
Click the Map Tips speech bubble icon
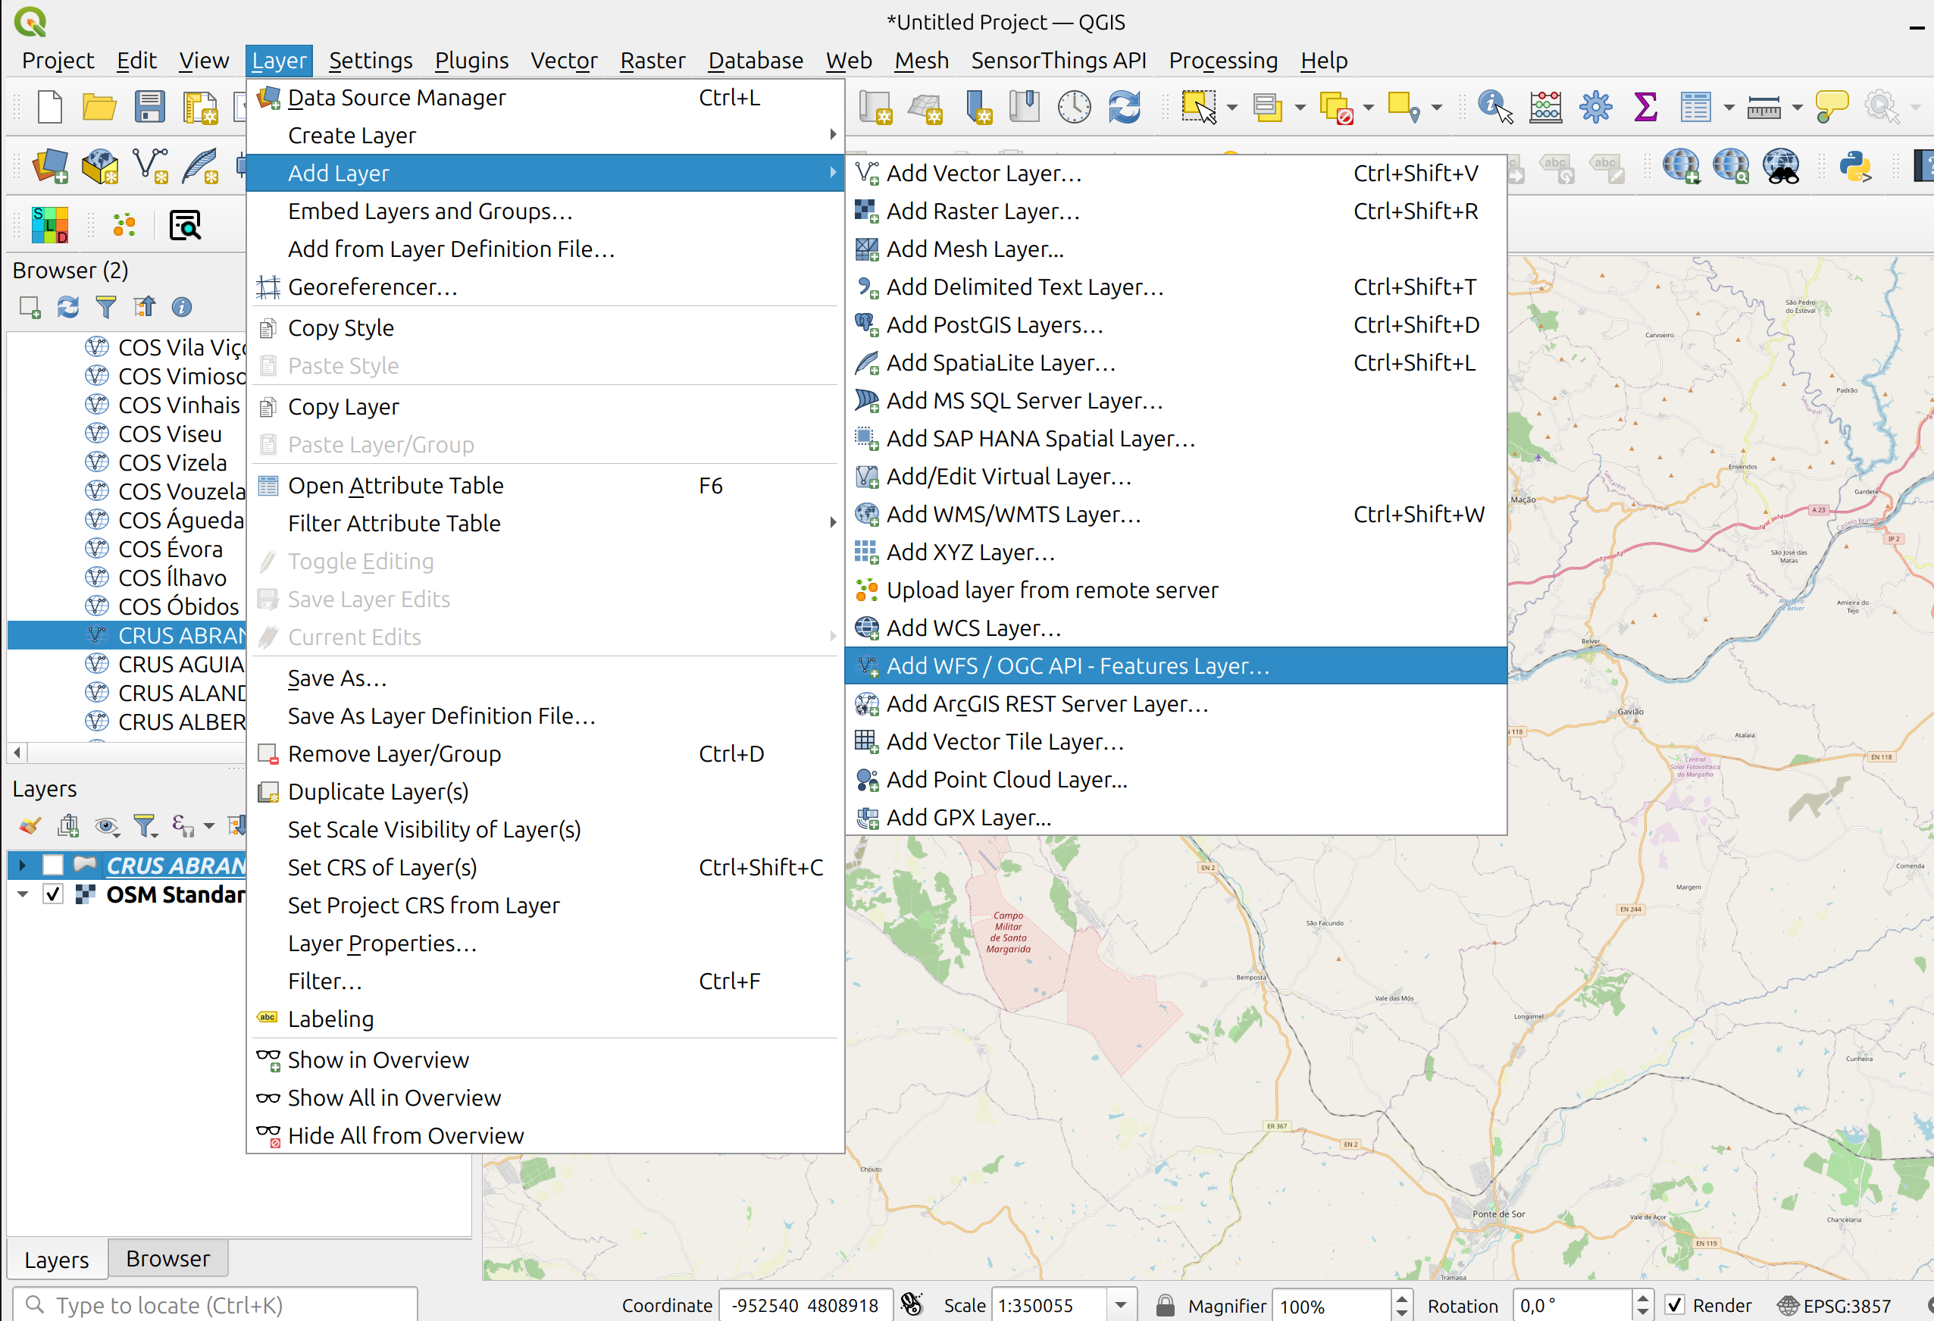(1831, 108)
